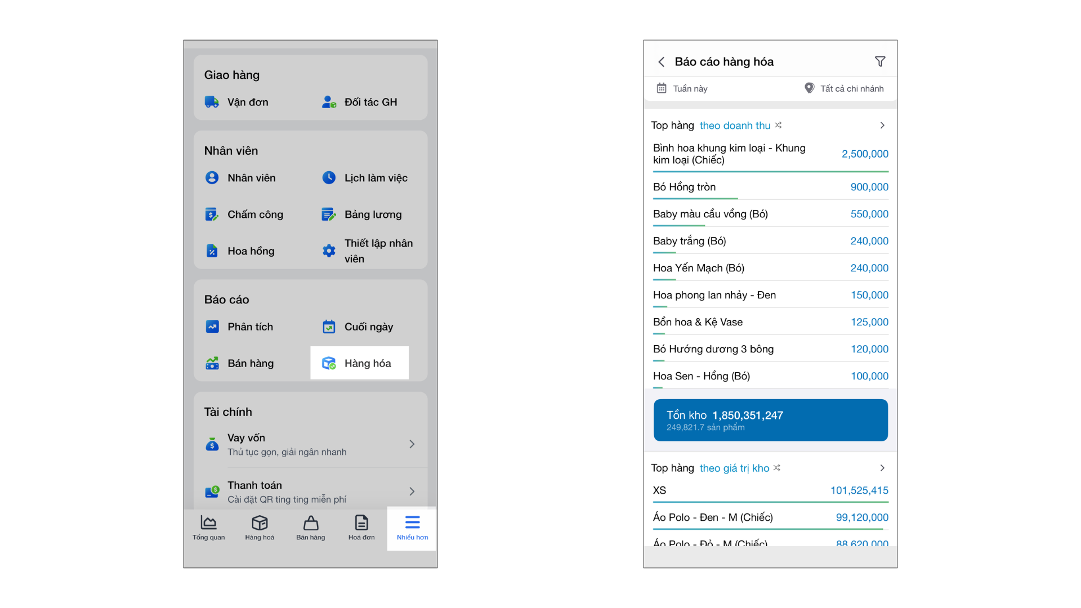Open Đối tác GH partner icon
Screen dimensions: 1081x608
(x=329, y=102)
